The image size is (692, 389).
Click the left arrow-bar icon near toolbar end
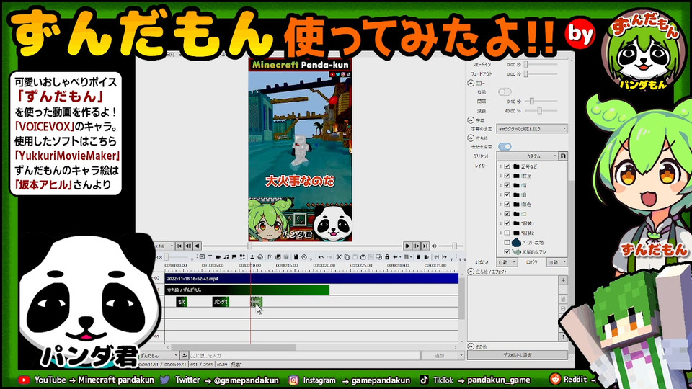pos(437,256)
